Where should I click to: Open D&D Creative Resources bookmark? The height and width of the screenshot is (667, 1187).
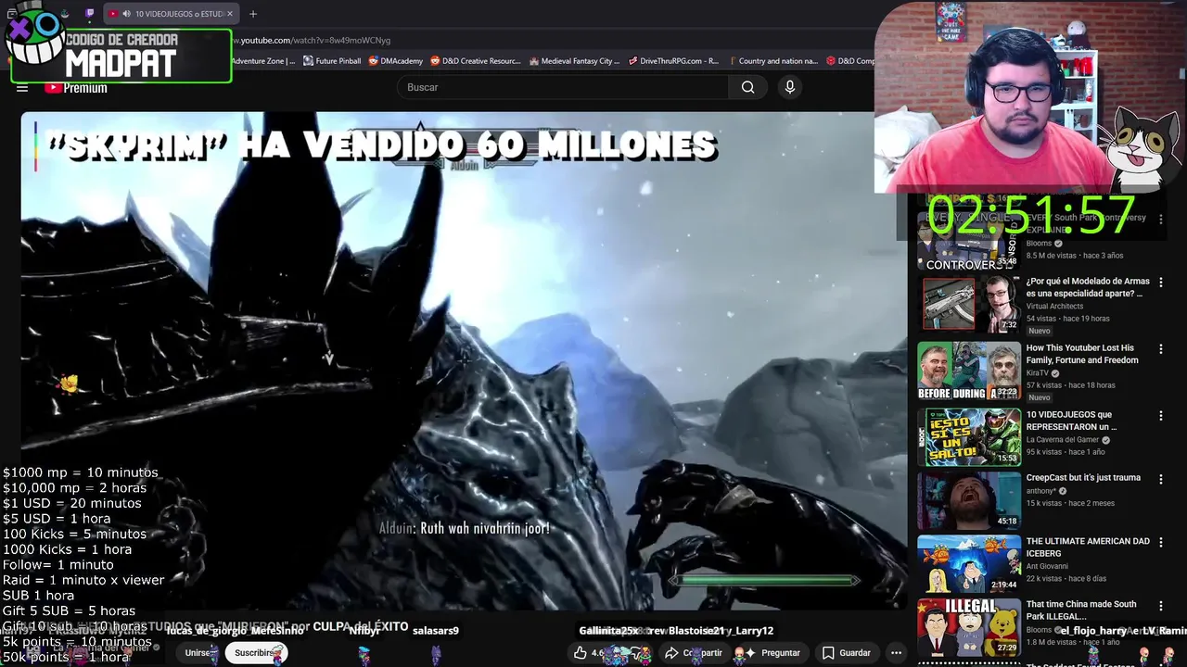click(476, 61)
